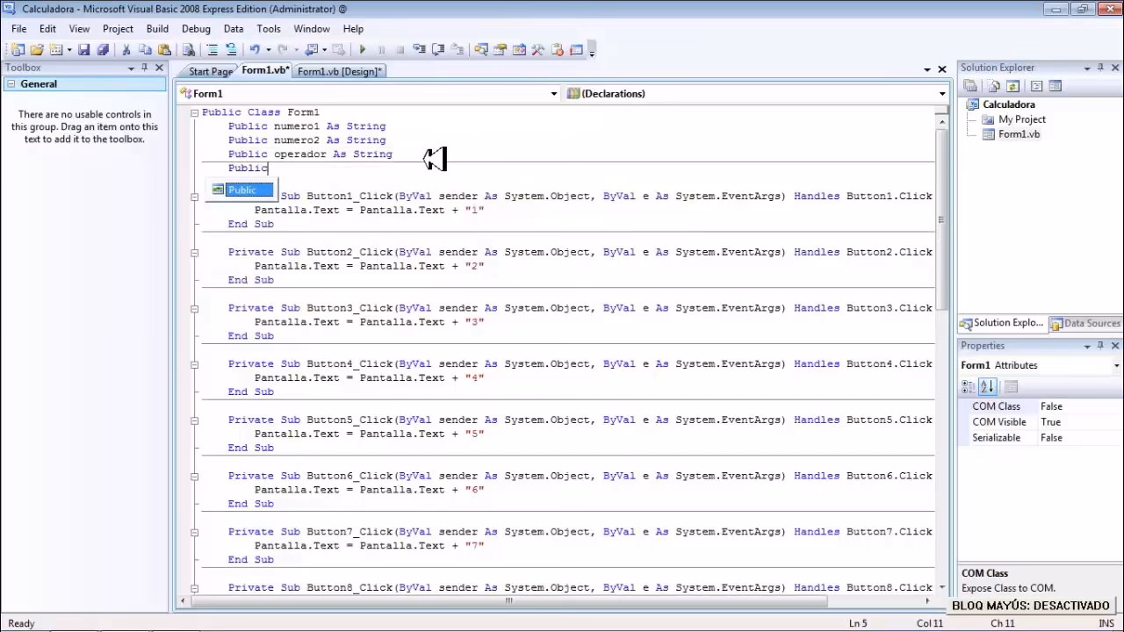Switch to the Form1.vb [Design] tab
Viewport: 1124px width, 632px height.
point(339,71)
